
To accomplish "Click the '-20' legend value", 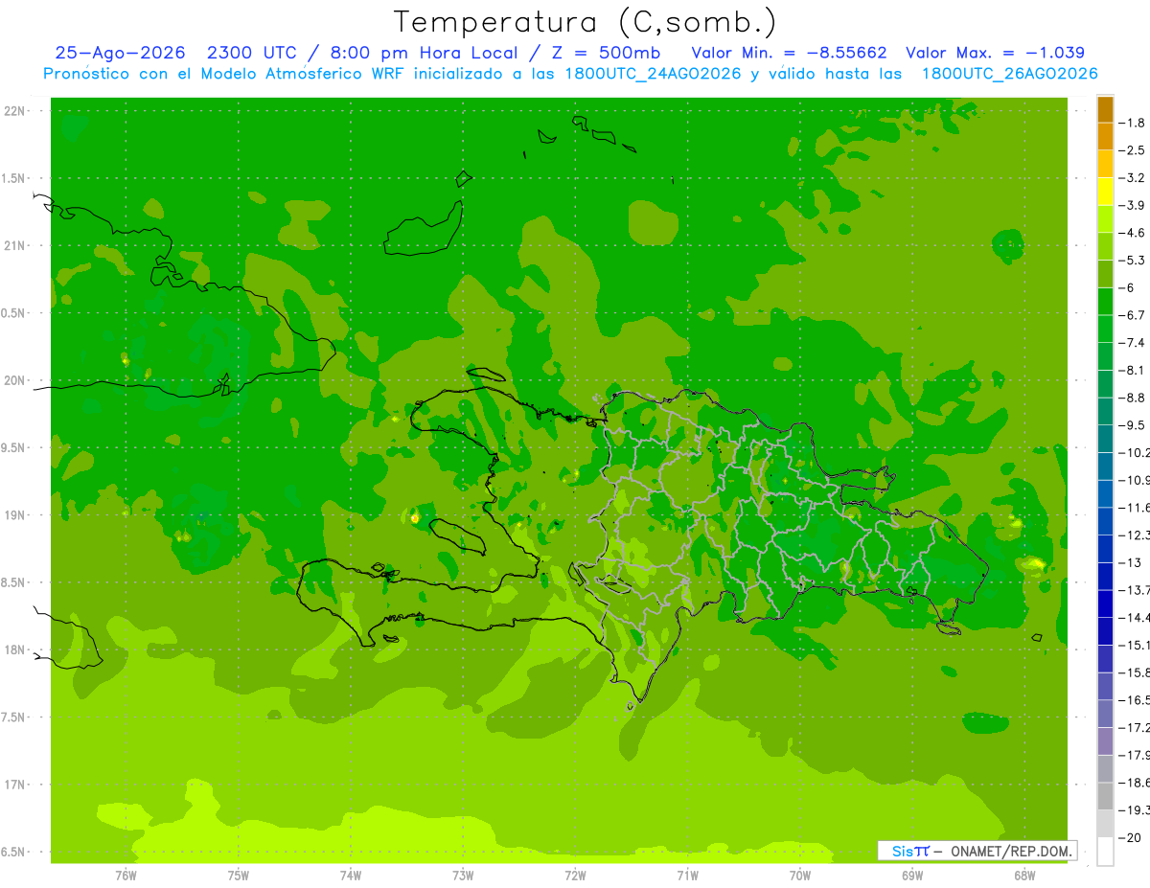I will 1129,838.
